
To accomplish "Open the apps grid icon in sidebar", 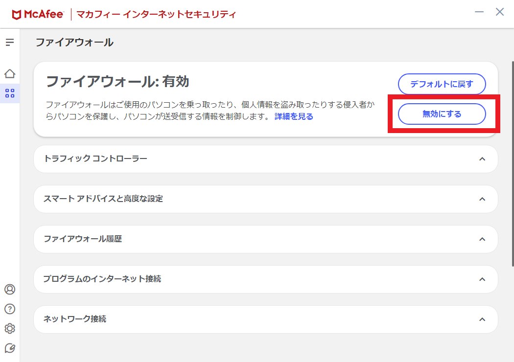I will tap(10, 93).
